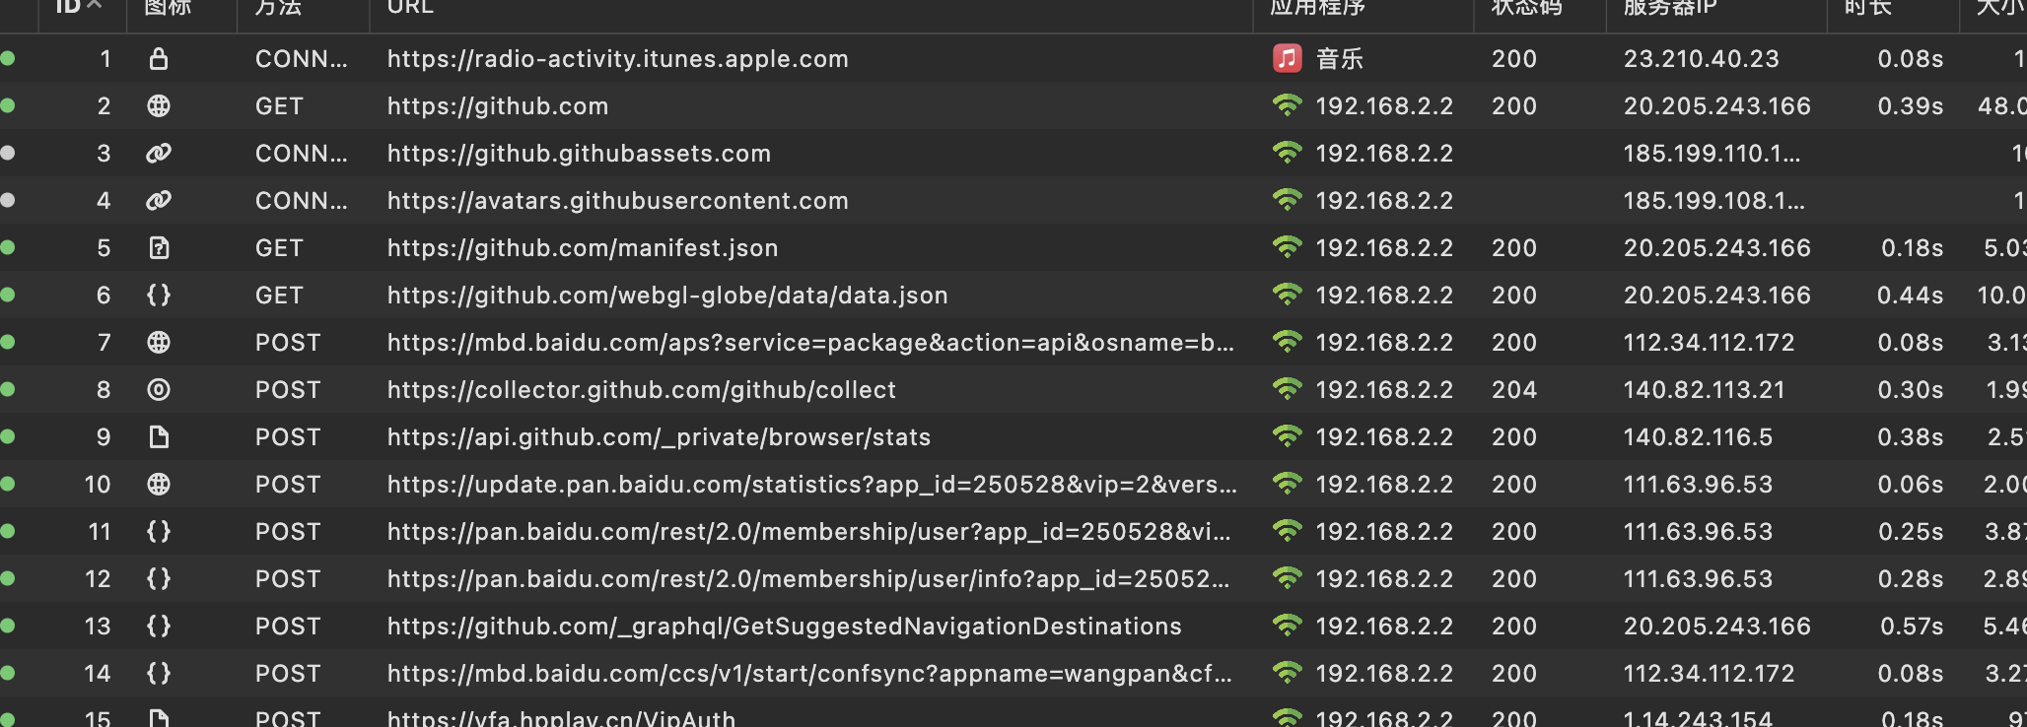Select the webgl-globe/data/data.json URL
The height and width of the screenshot is (727, 2027).
point(667,296)
